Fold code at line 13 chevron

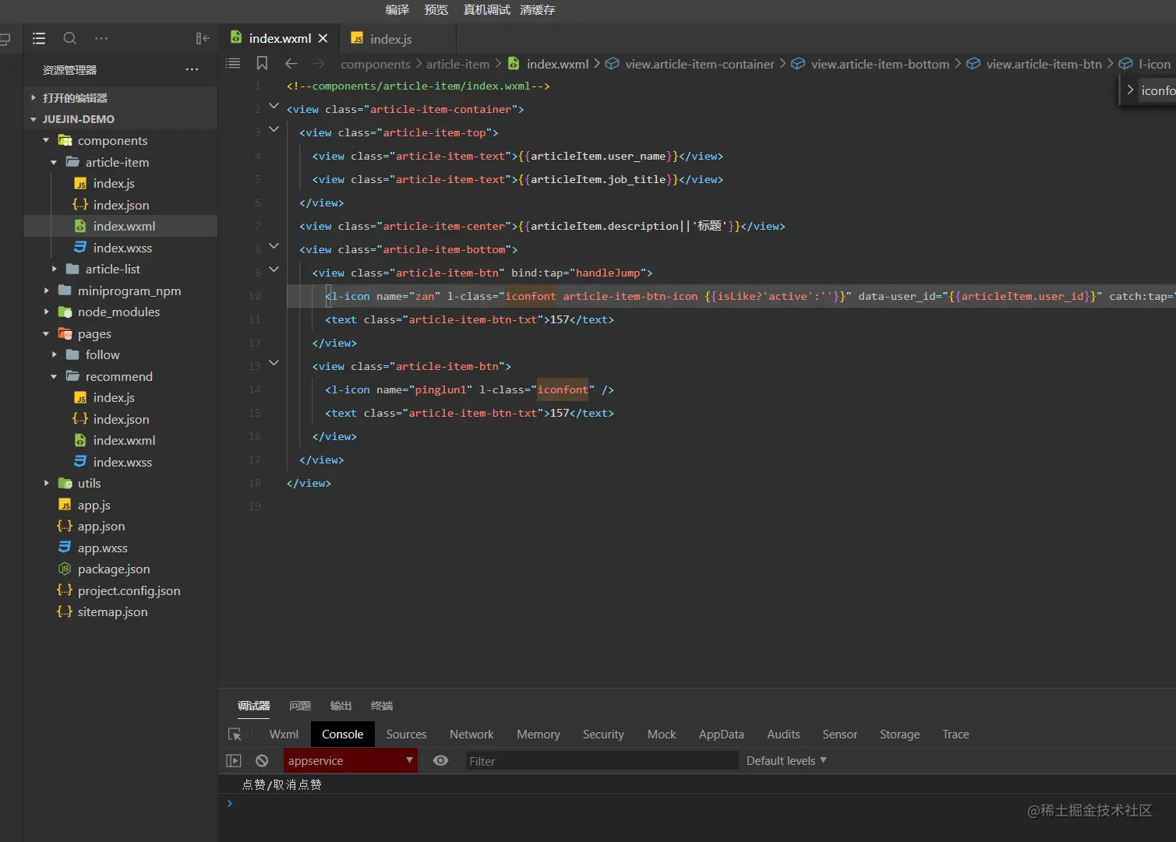point(274,362)
